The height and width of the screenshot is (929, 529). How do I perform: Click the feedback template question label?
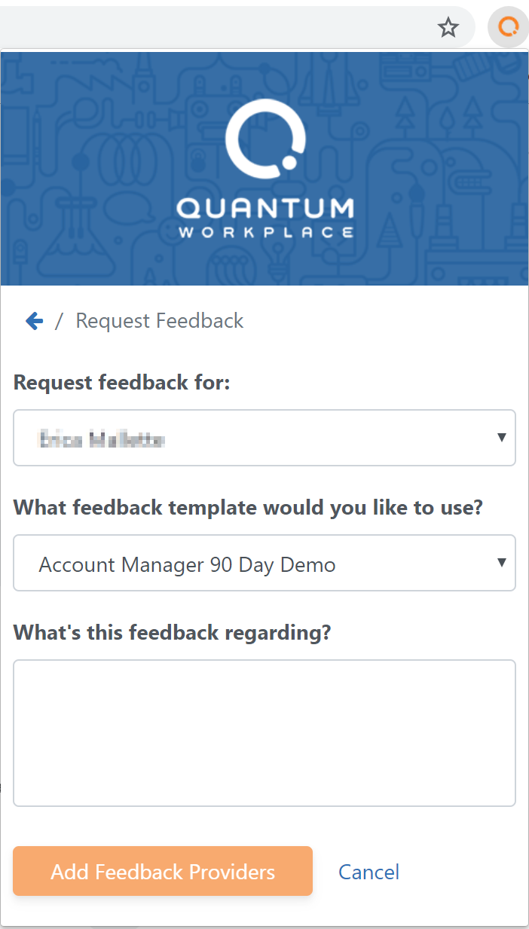coord(248,508)
